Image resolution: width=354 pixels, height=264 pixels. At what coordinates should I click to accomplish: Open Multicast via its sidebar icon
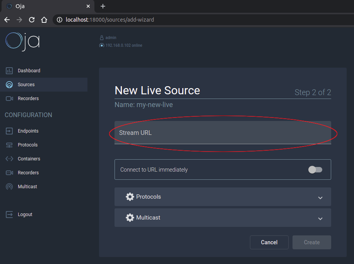point(9,187)
